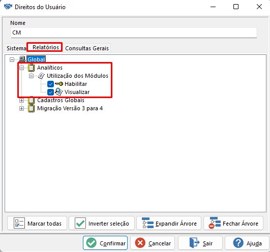Minimize the Direitos do Usuário window
Screen dimensions: 270x252
[x=213, y=7]
